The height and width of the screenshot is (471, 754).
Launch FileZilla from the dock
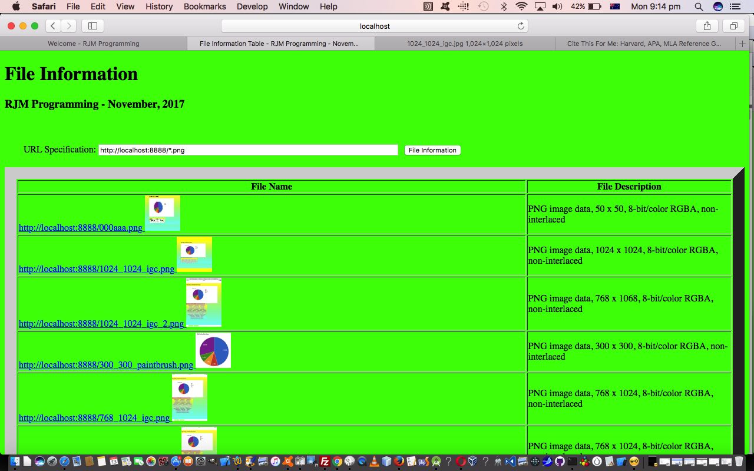pyautogui.click(x=324, y=462)
